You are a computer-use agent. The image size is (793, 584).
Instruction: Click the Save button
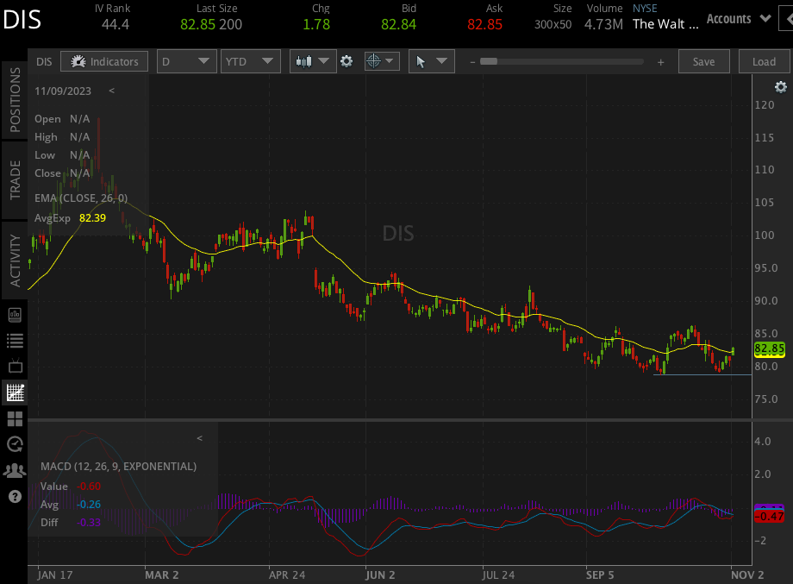coord(703,61)
